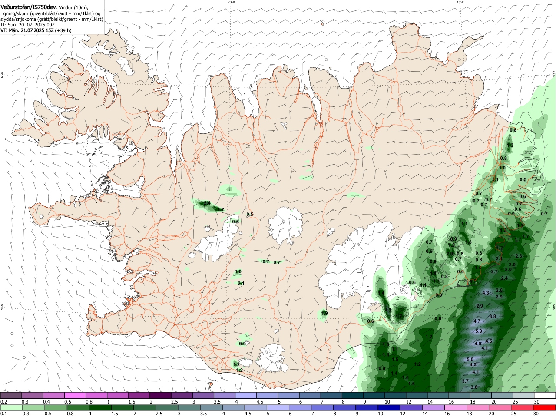Select the rain legend swatch labeled 1
The width and height of the screenshot is (556, 417).
pos(100,407)
